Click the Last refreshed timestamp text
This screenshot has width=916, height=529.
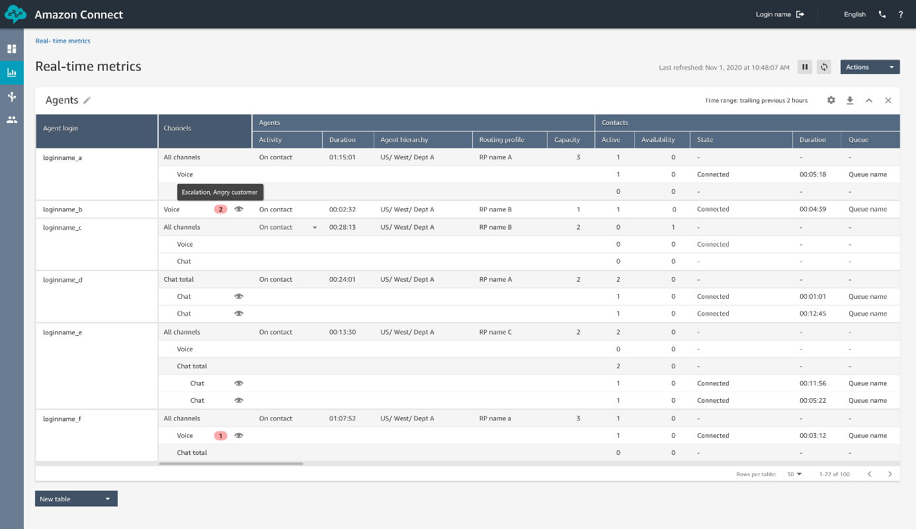coord(724,67)
